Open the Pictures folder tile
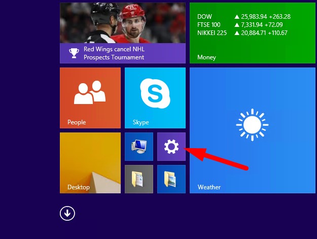Screen dimensions: 317x239 pyautogui.click(x=171, y=179)
